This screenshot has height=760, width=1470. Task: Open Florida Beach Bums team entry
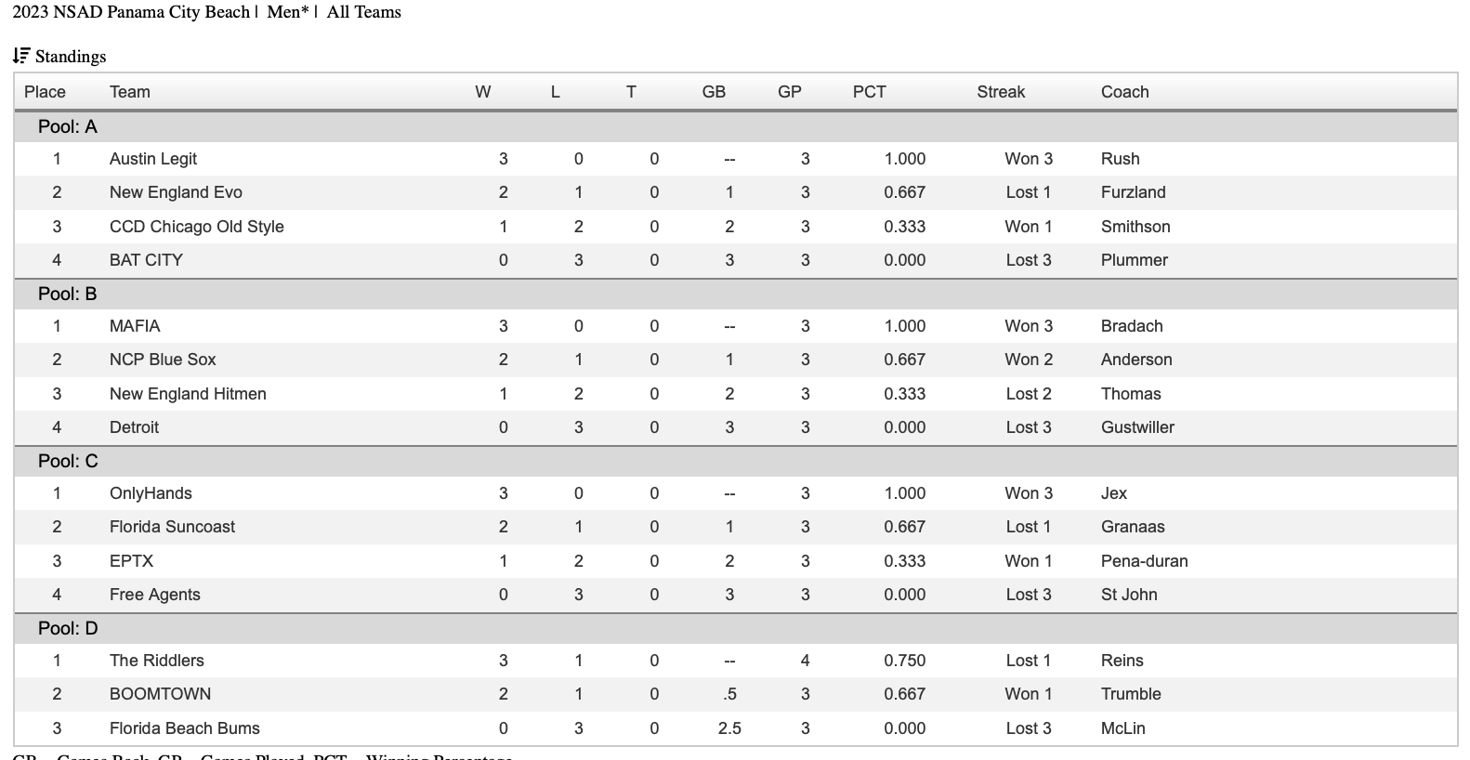pos(184,728)
